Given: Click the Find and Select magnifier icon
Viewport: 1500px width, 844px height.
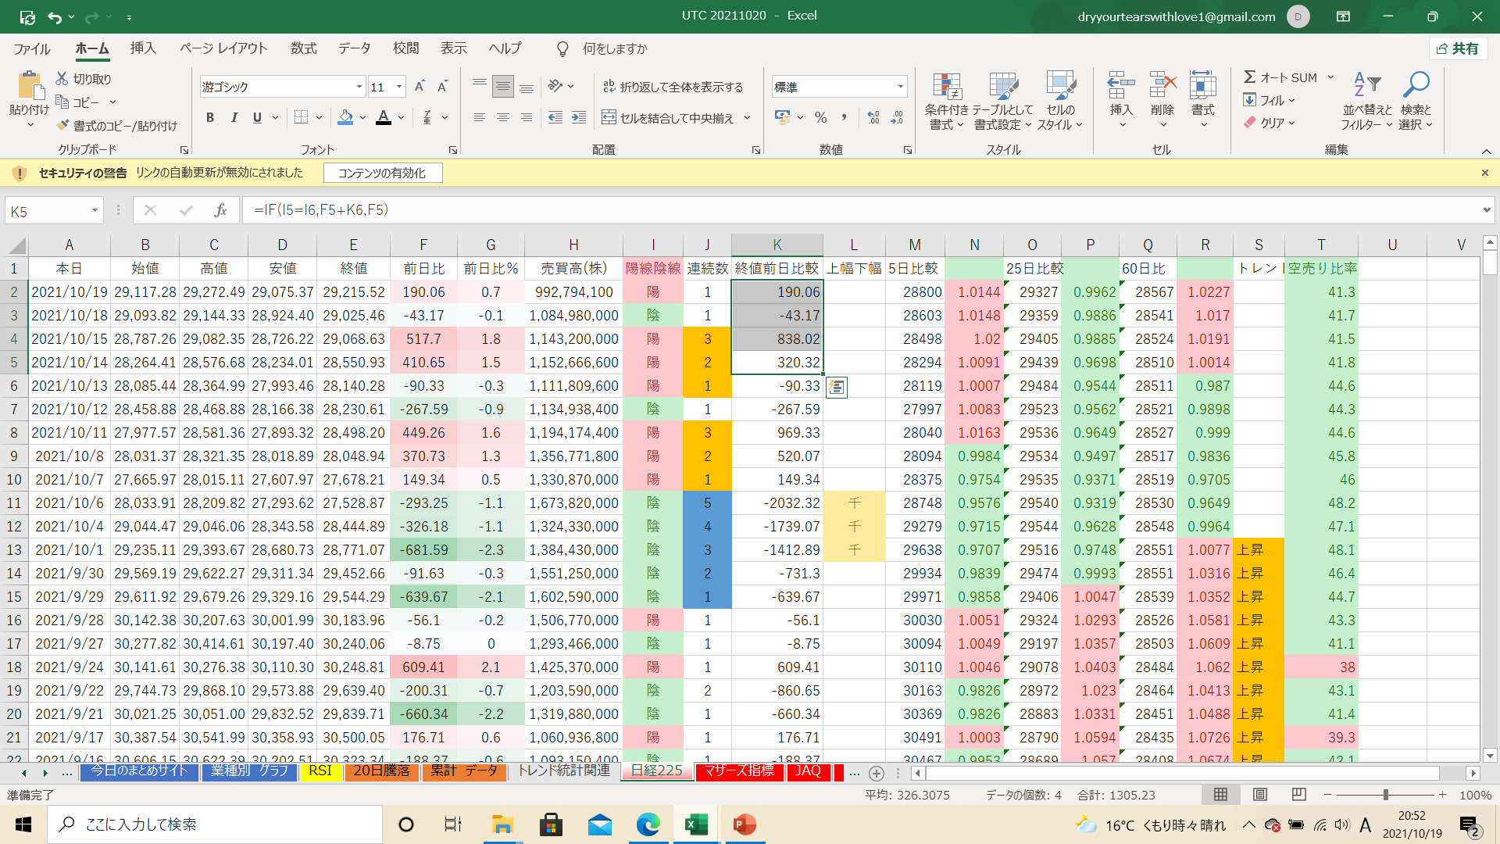Looking at the screenshot, I should click(x=1415, y=84).
